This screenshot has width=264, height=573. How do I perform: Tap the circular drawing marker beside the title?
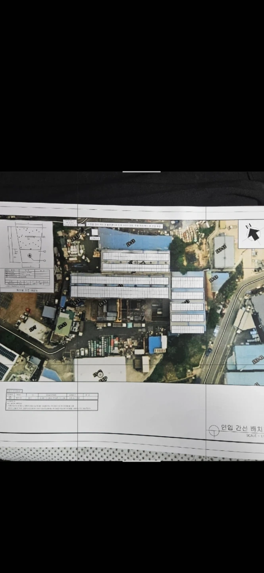coord(214,430)
